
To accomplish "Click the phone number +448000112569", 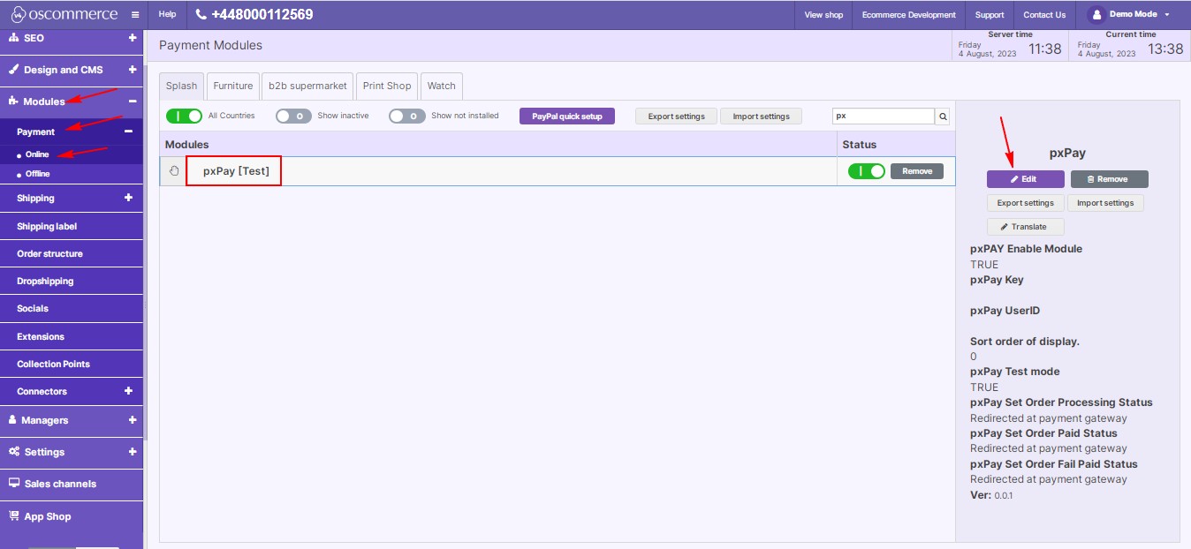I will tap(262, 14).
